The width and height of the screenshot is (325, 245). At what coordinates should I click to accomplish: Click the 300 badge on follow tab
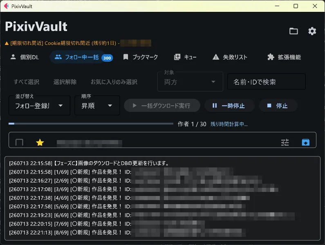click(x=107, y=58)
